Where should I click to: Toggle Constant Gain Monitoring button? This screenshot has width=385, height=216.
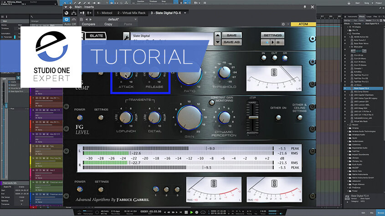(x=212, y=102)
